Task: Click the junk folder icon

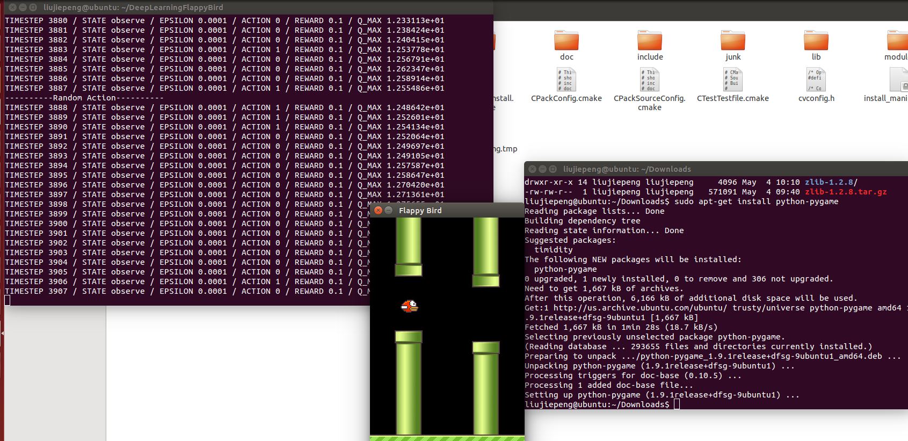Action: point(733,40)
